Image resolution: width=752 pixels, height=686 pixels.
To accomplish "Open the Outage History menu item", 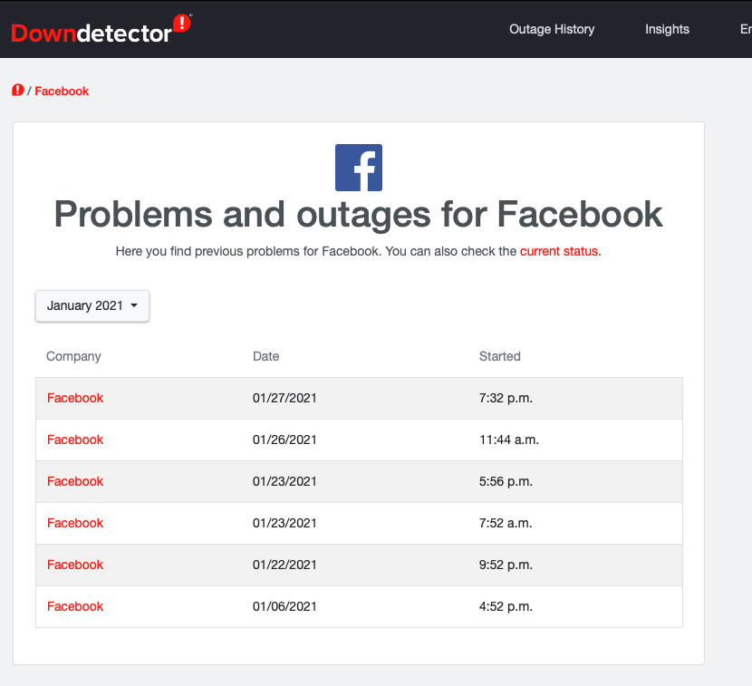I will click(552, 29).
